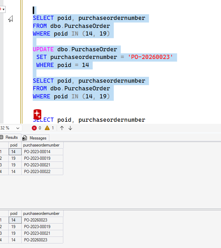The image size is (221, 248).
Task: Click the red sparkle AI assistant icon
Action: pyautogui.click(x=37, y=114)
